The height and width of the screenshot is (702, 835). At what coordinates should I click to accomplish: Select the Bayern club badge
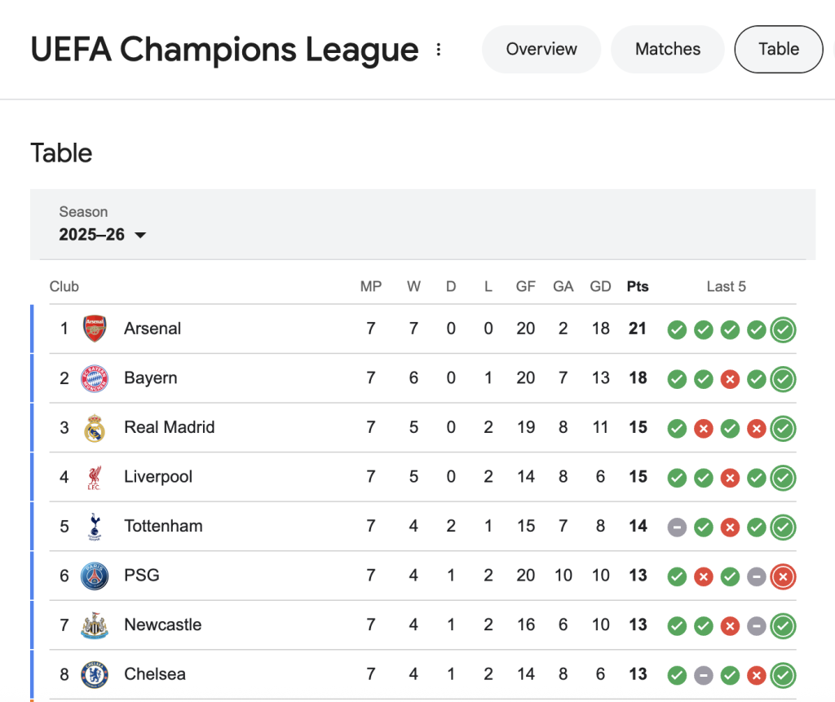coord(94,377)
